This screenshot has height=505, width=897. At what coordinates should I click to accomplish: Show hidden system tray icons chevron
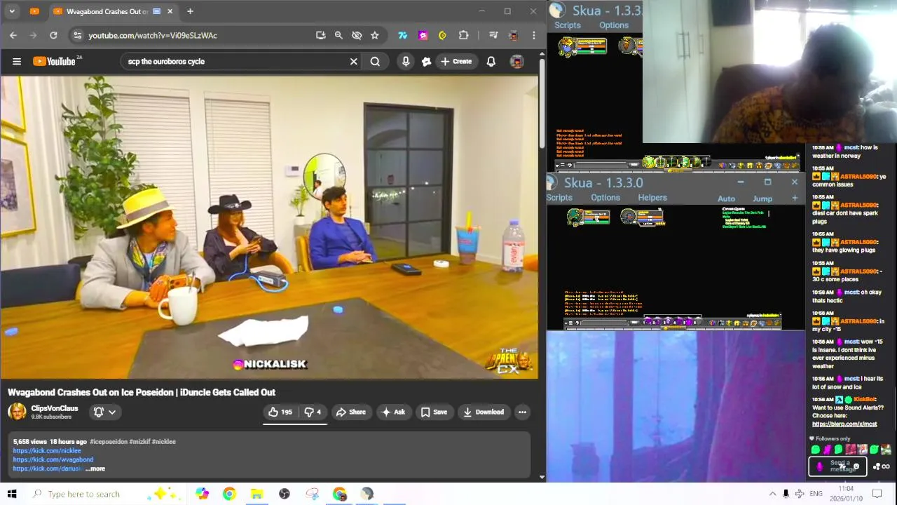click(772, 494)
